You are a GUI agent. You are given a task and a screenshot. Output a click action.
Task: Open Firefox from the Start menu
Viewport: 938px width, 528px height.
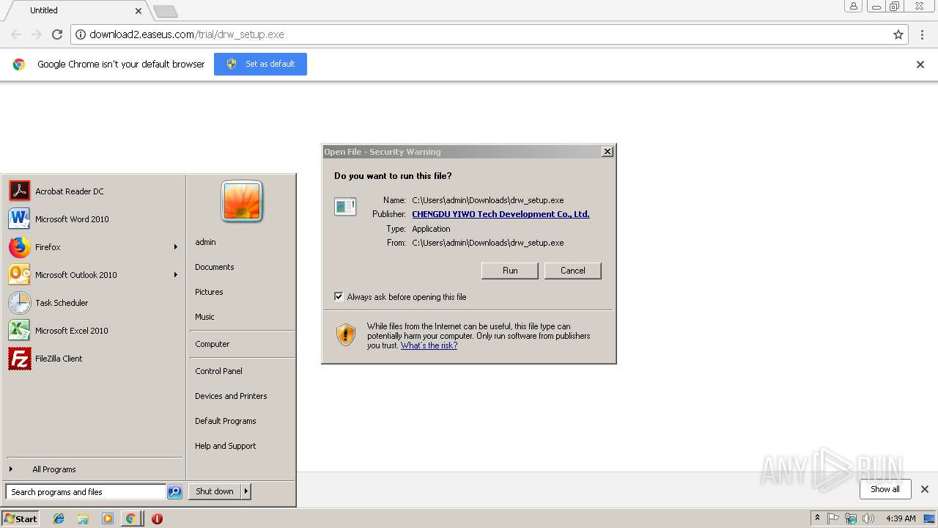93,247
